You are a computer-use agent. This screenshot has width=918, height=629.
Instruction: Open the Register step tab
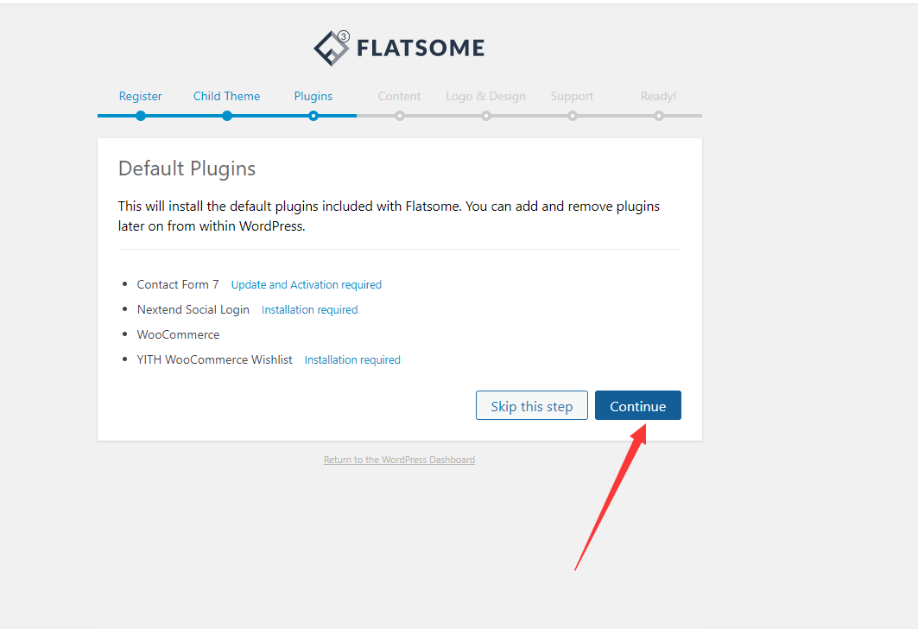tap(141, 96)
